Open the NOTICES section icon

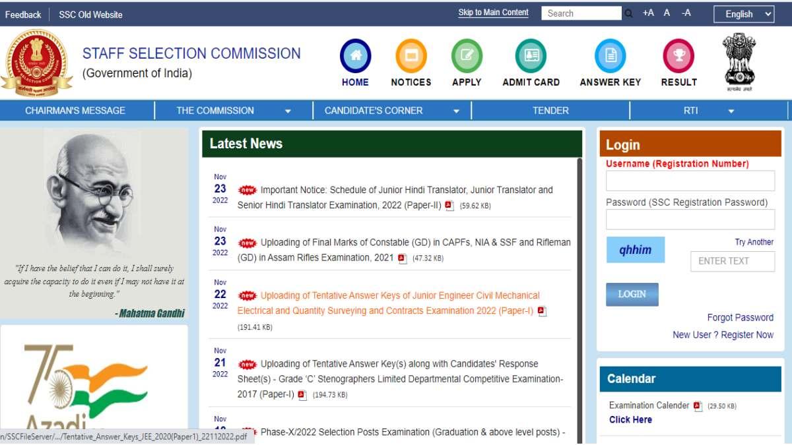pyautogui.click(x=411, y=56)
